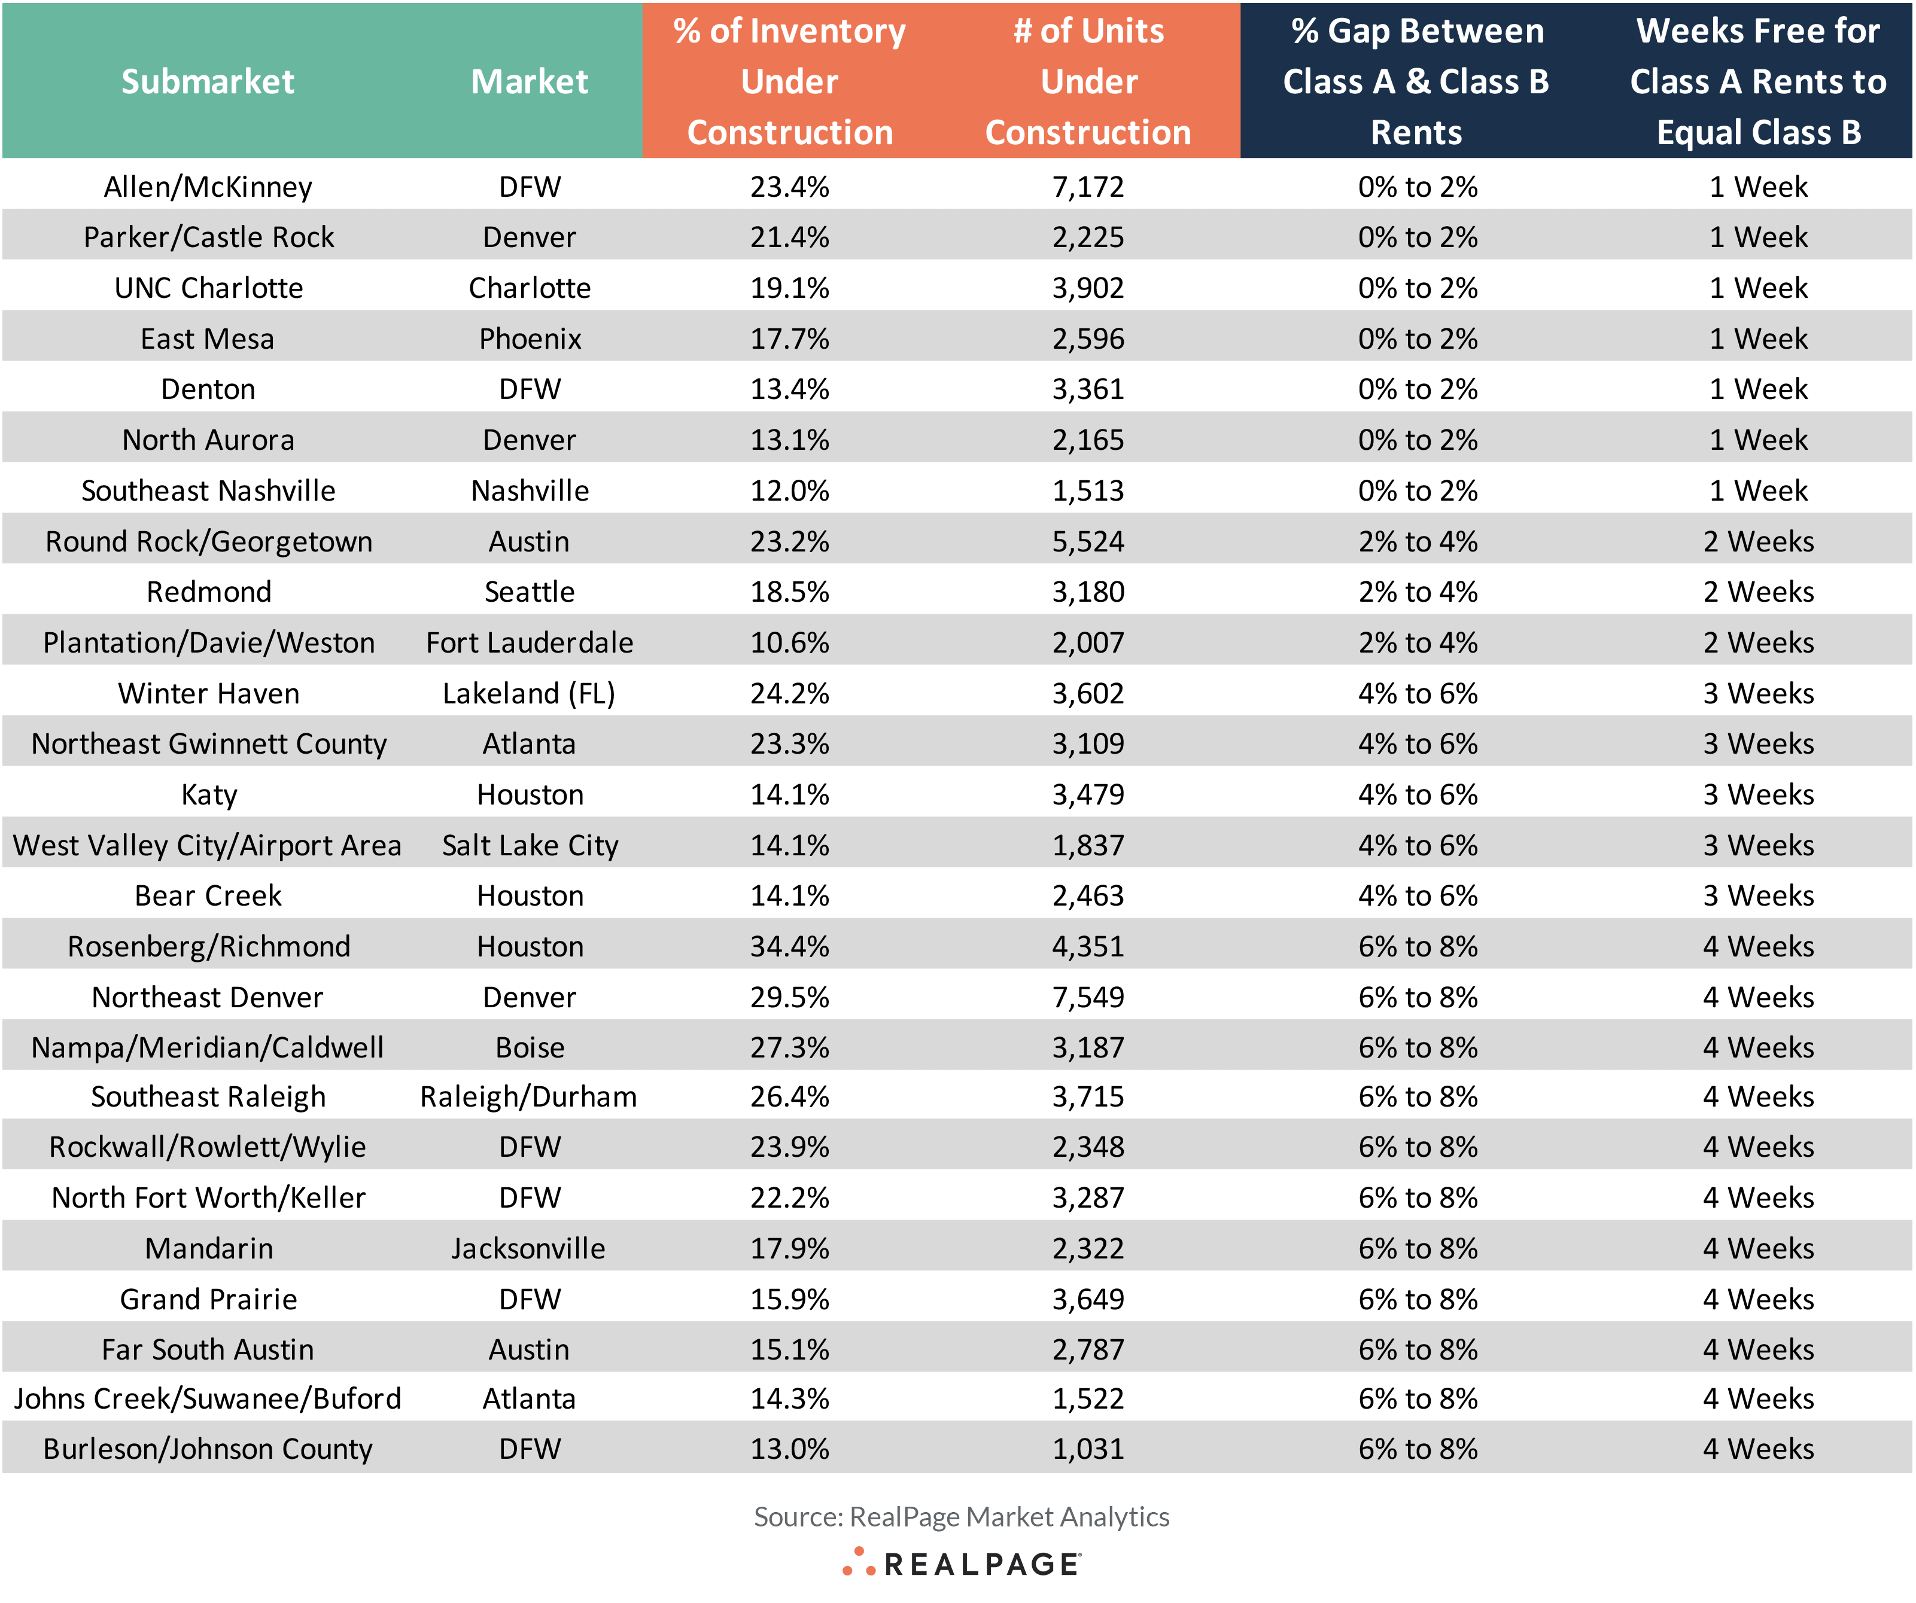Select the Parker/Castle Rock submarket cell
The width and height of the screenshot is (1916, 1603).
[x=208, y=237]
